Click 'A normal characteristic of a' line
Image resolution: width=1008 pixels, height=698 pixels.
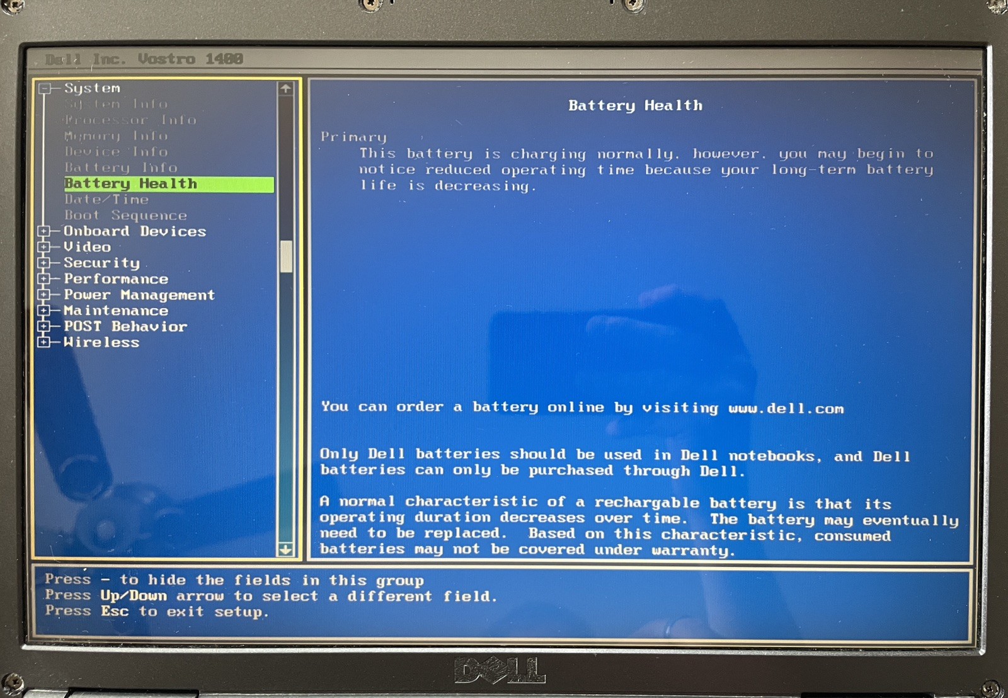(x=605, y=503)
